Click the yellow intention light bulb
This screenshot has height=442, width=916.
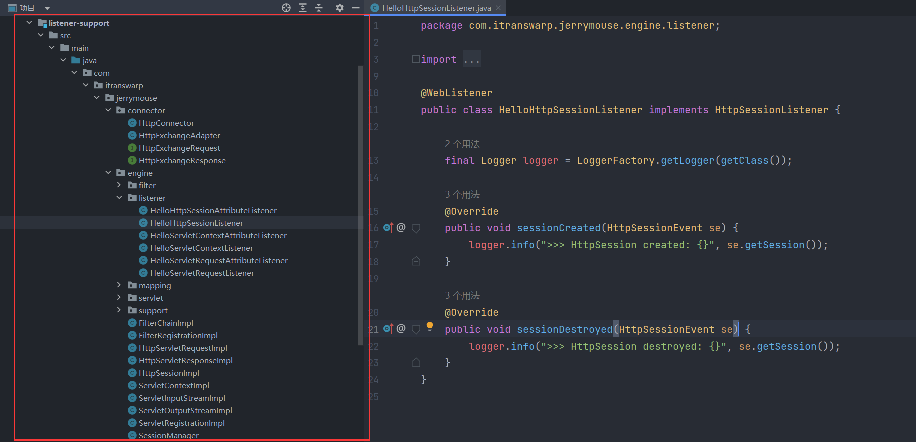430,326
